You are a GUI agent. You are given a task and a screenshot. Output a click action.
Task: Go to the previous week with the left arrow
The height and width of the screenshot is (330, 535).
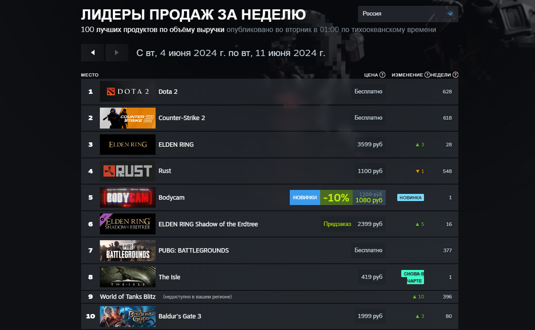pos(92,52)
